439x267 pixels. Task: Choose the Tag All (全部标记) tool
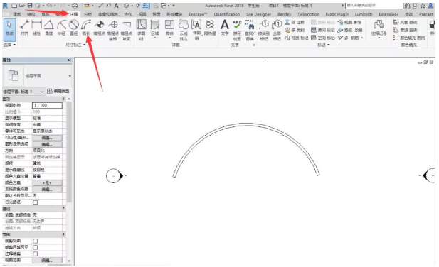coord(277,30)
